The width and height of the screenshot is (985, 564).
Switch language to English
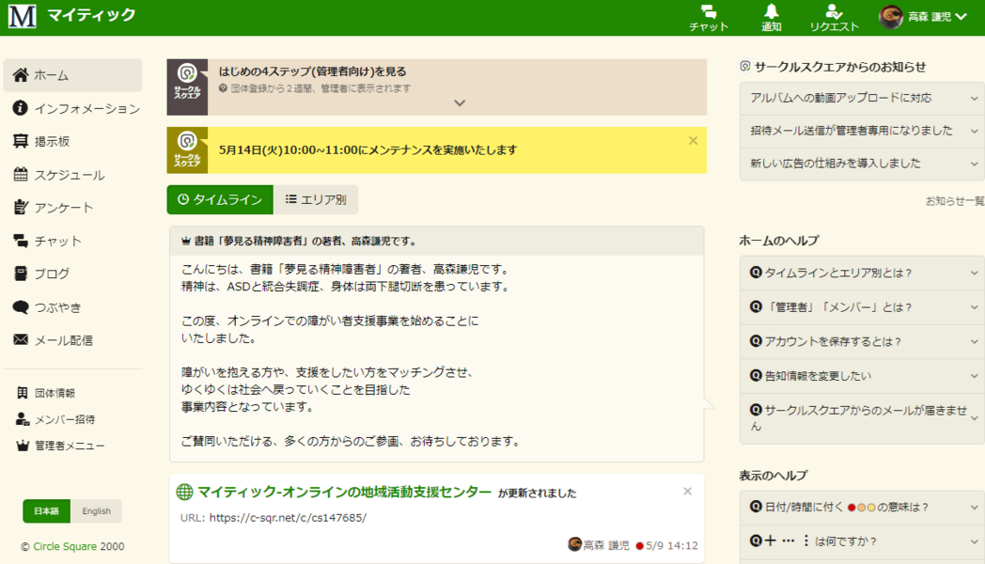[x=96, y=511]
